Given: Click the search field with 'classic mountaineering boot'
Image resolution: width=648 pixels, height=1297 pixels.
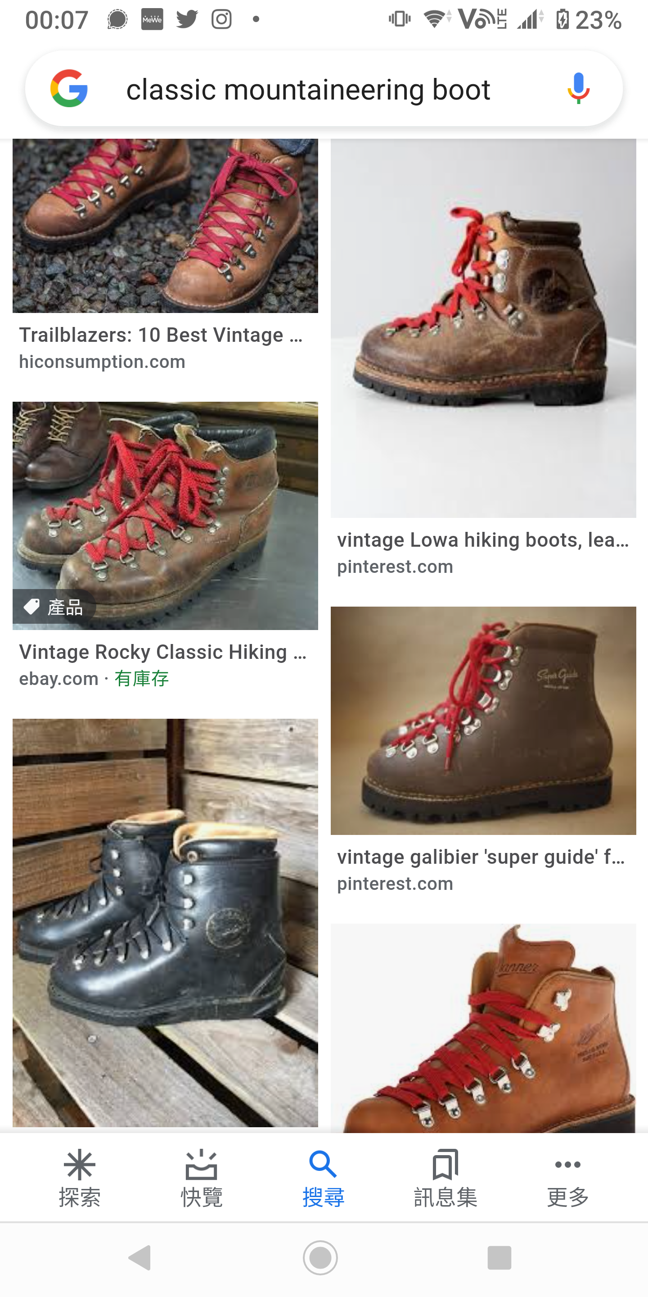Looking at the screenshot, I should (324, 89).
